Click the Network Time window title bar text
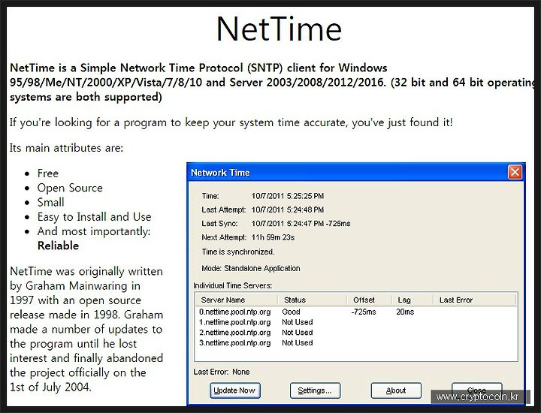541x413 pixels. (220, 173)
